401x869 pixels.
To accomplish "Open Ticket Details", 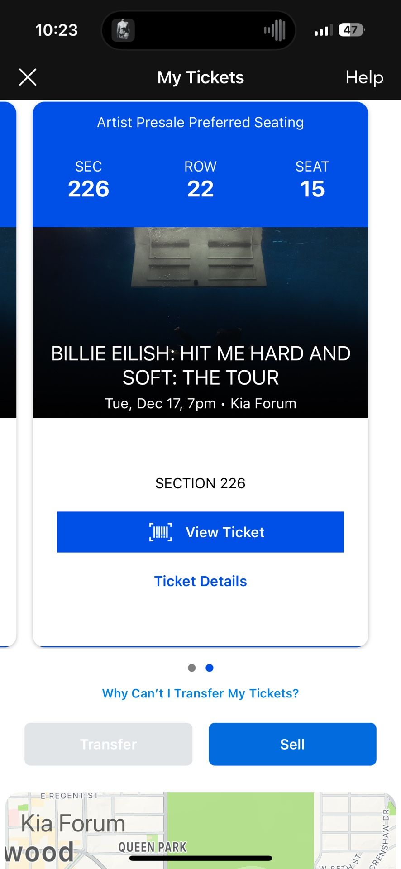I will pyautogui.click(x=200, y=581).
